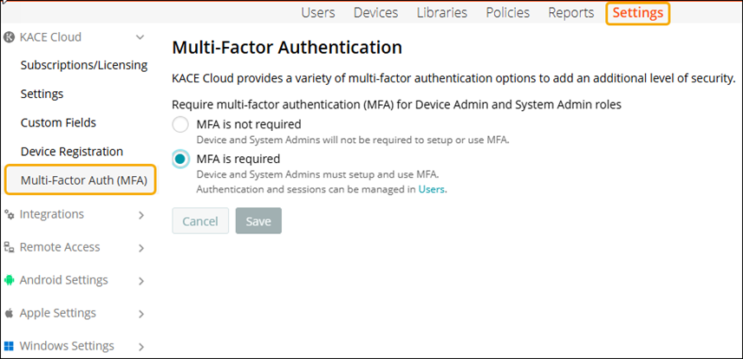
Task: Click the KACE Cloud logo icon
Action: click(x=10, y=37)
